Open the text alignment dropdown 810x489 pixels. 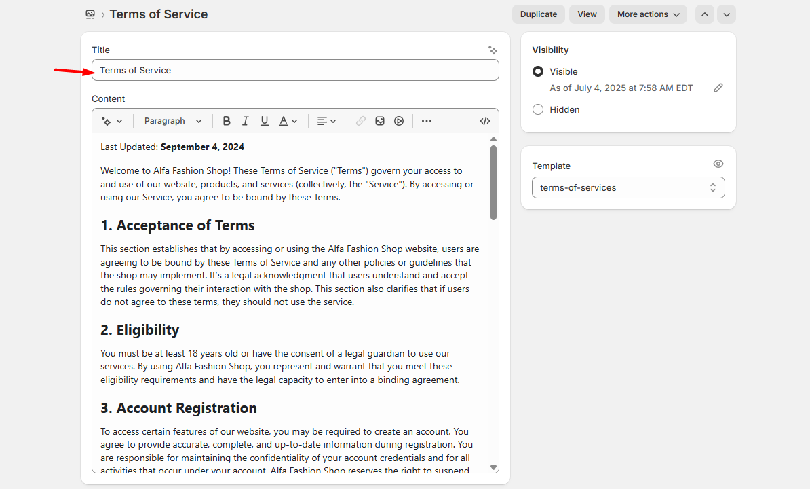pos(326,121)
